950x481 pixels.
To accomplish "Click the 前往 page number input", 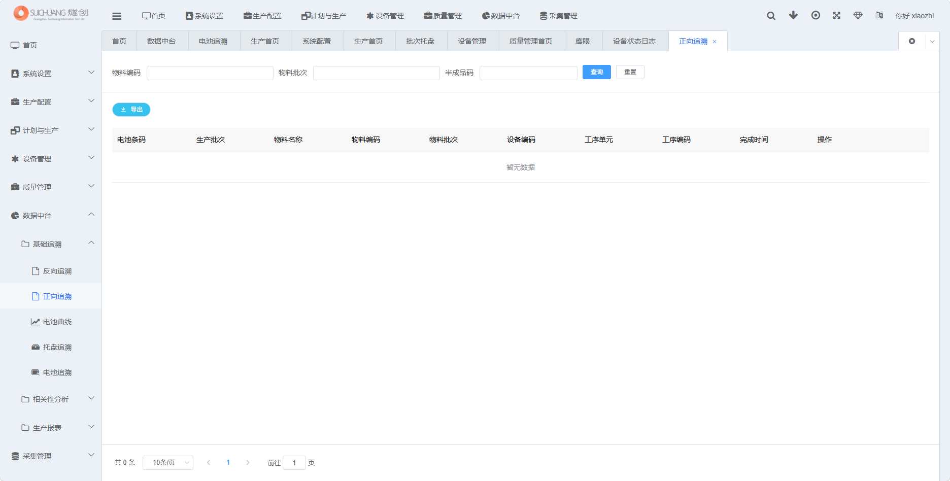I will tap(294, 463).
